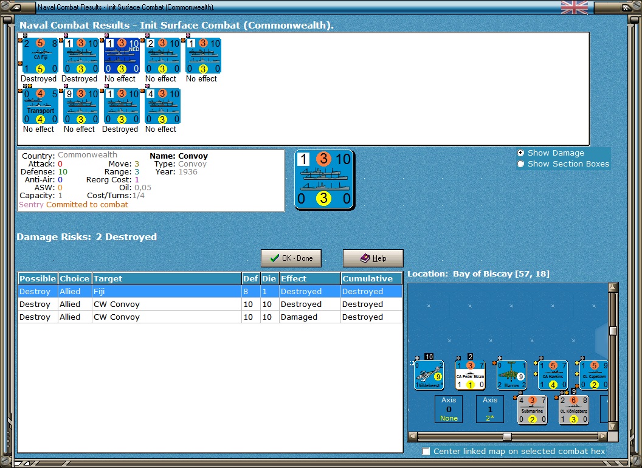This screenshot has height=468, width=642.
Task: Click the Choice column header
Action: (75, 278)
